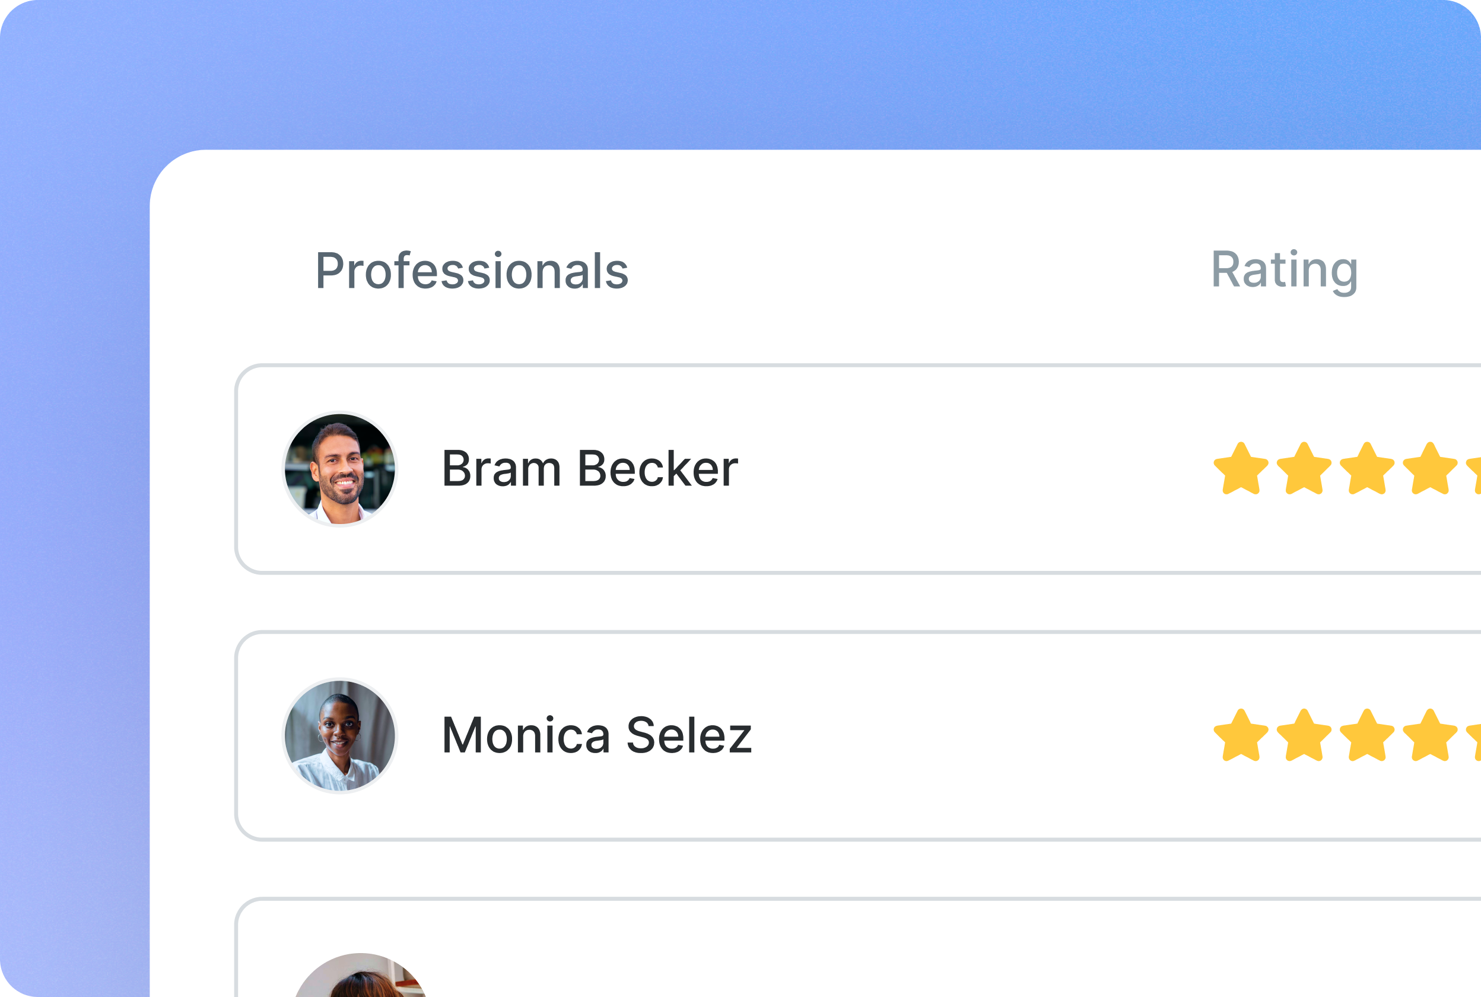Set Bram Becker's rating to two stars
This screenshot has width=1481, height=997.
[x=1304, y=468]
